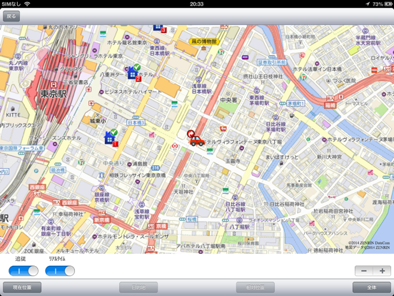
Task: Select house marker number 1
Action: coord(110,138)
